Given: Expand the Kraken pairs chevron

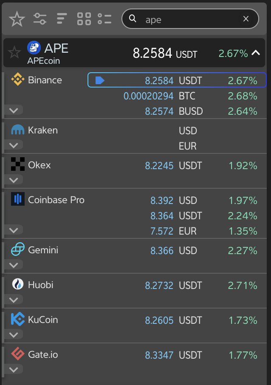Looking at the screenshot, I should [14, 145].
